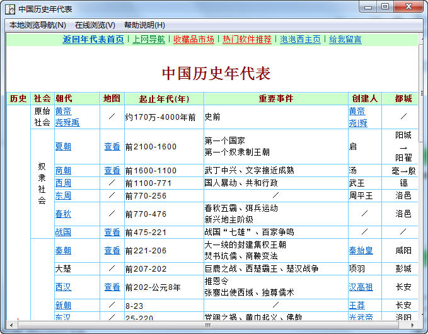Image resolution: width=428 pixels, height=334 pixels.
Task: Maximize the 中国历史年代表 window
Action: [385, 7]
